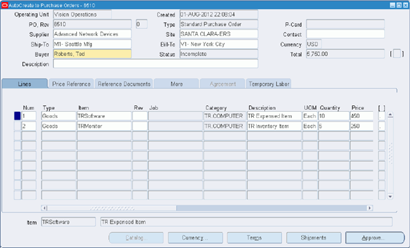This screenshot has width=410, height=248.
Task: Click the Type cell Goods on line 1
Action: [58, 116]
